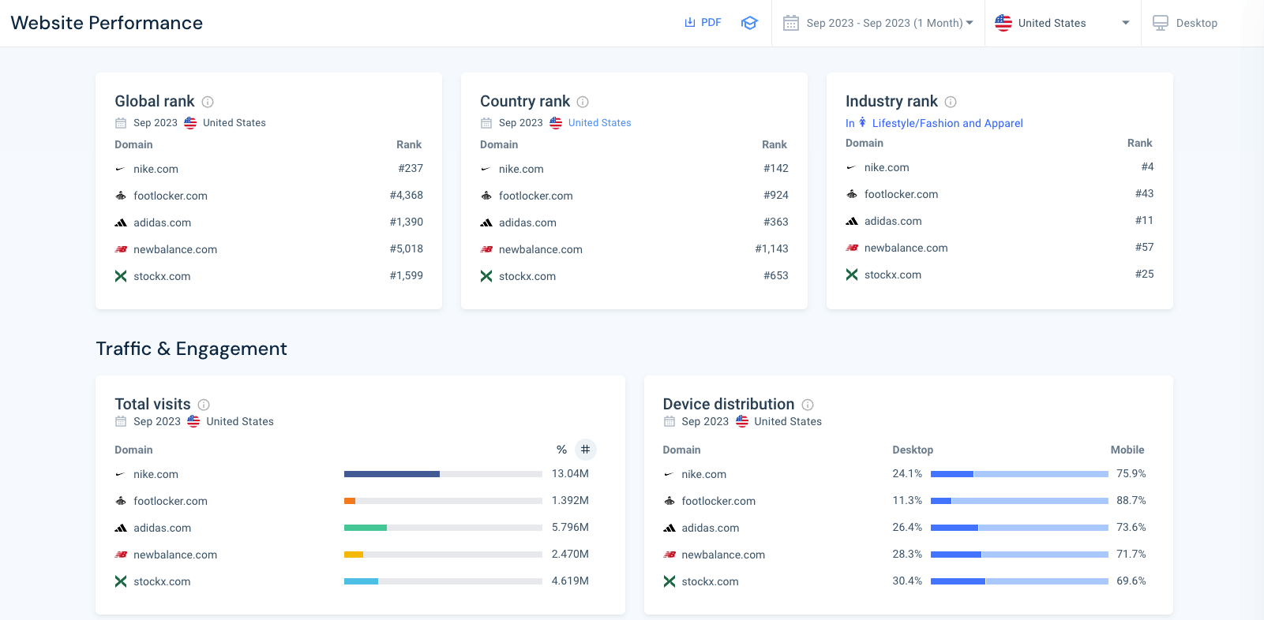1264x620 pixels.
Task: Show info tooltip for Country rank
Action: 583,102
